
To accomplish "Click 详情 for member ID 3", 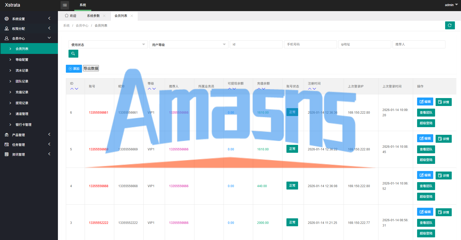I will coord(444,212).
